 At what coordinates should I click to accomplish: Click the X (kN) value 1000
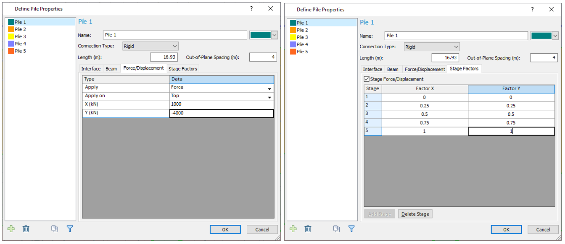(x=222, y=105)
